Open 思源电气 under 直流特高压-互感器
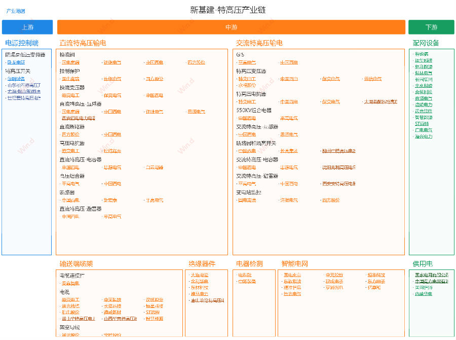 point(196,112)
